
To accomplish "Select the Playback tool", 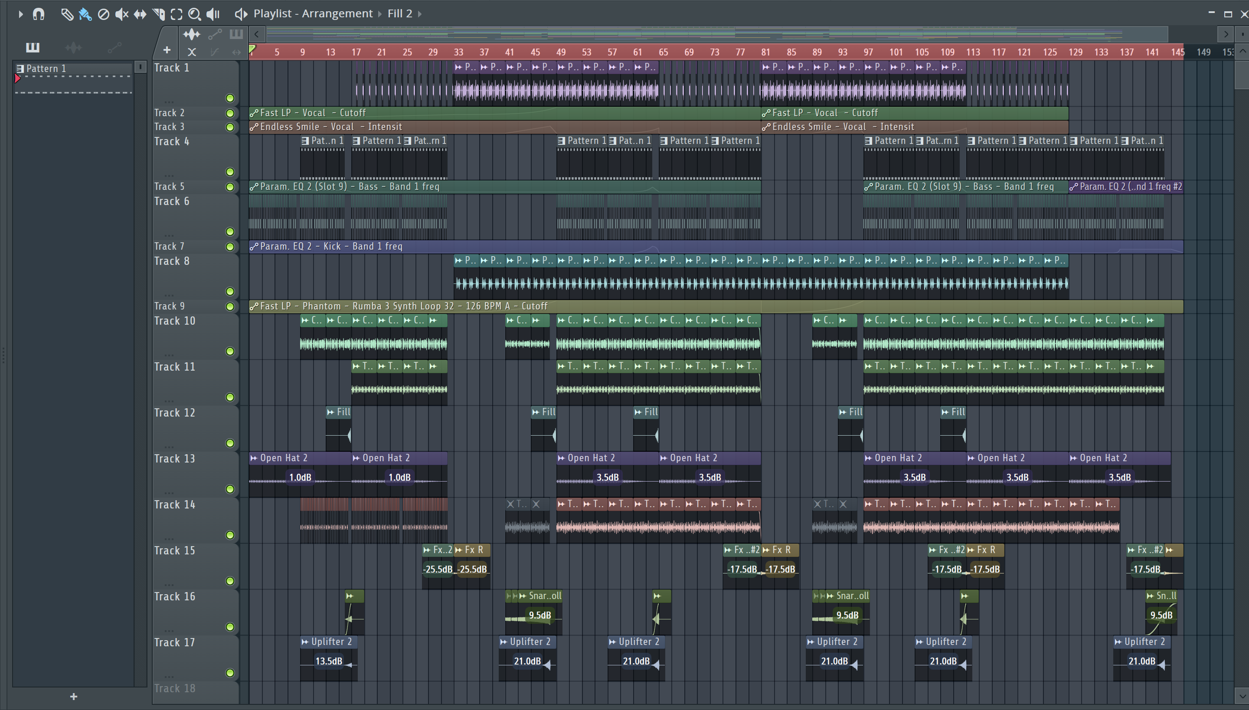I will [213, 14].
